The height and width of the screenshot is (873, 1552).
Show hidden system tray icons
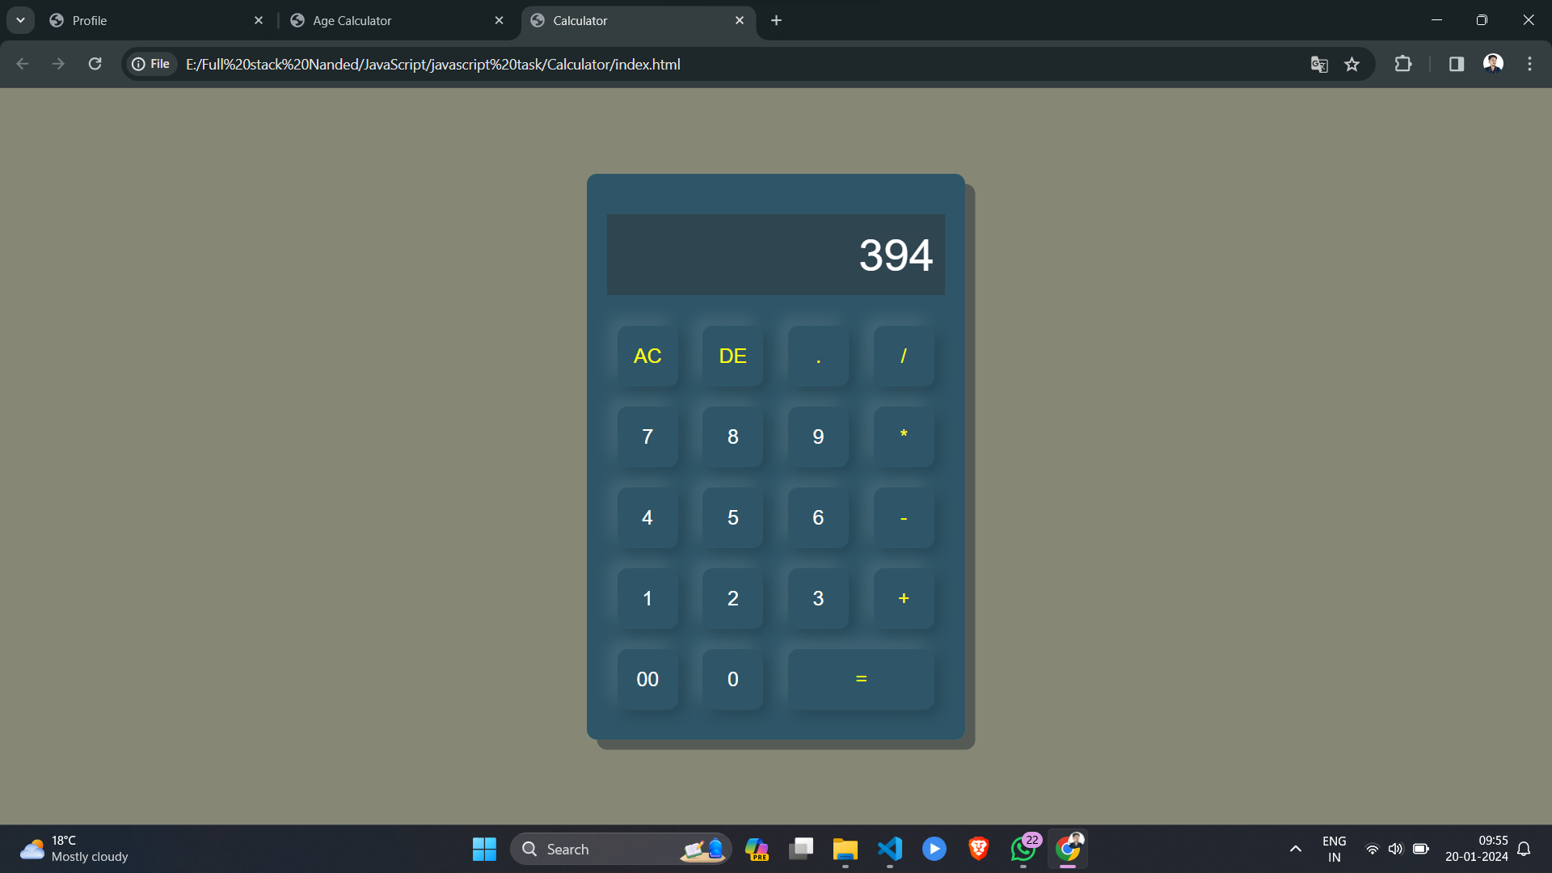(1295, 849)
